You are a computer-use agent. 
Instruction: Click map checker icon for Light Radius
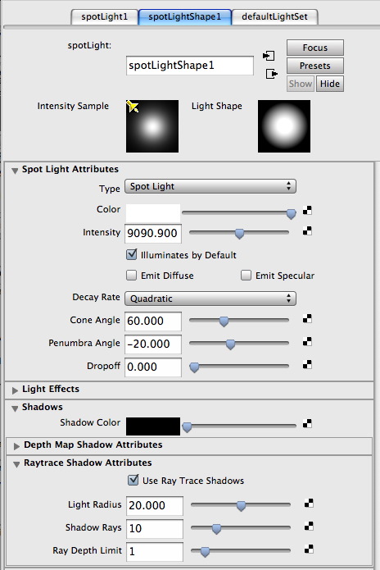309,504
